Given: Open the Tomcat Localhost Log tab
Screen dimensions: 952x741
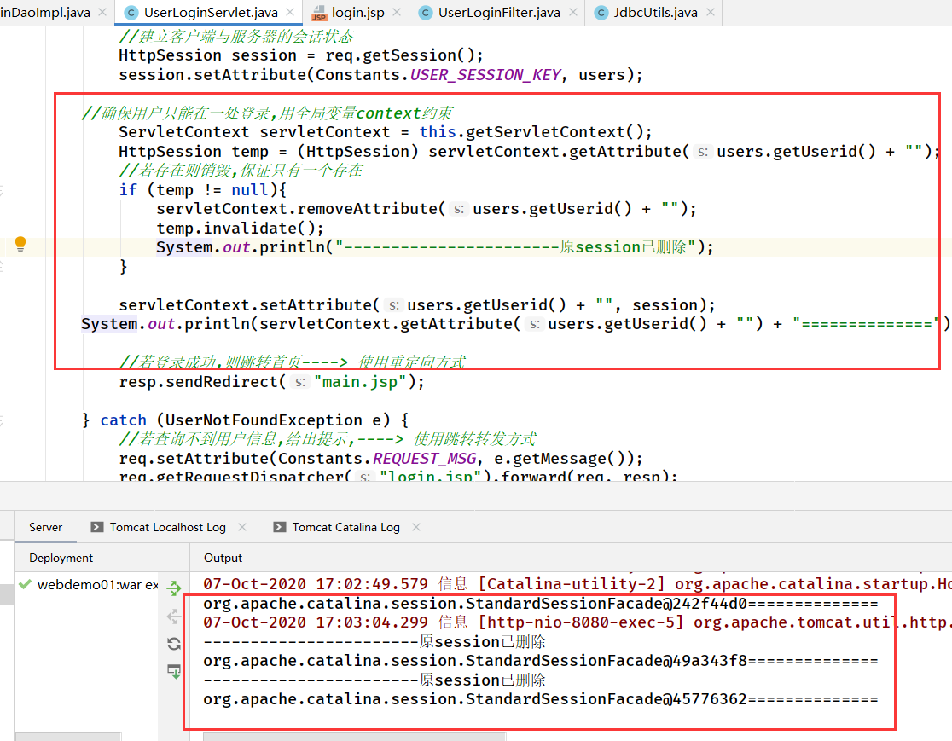Looking at the screenshot, I should pos(167,527).
